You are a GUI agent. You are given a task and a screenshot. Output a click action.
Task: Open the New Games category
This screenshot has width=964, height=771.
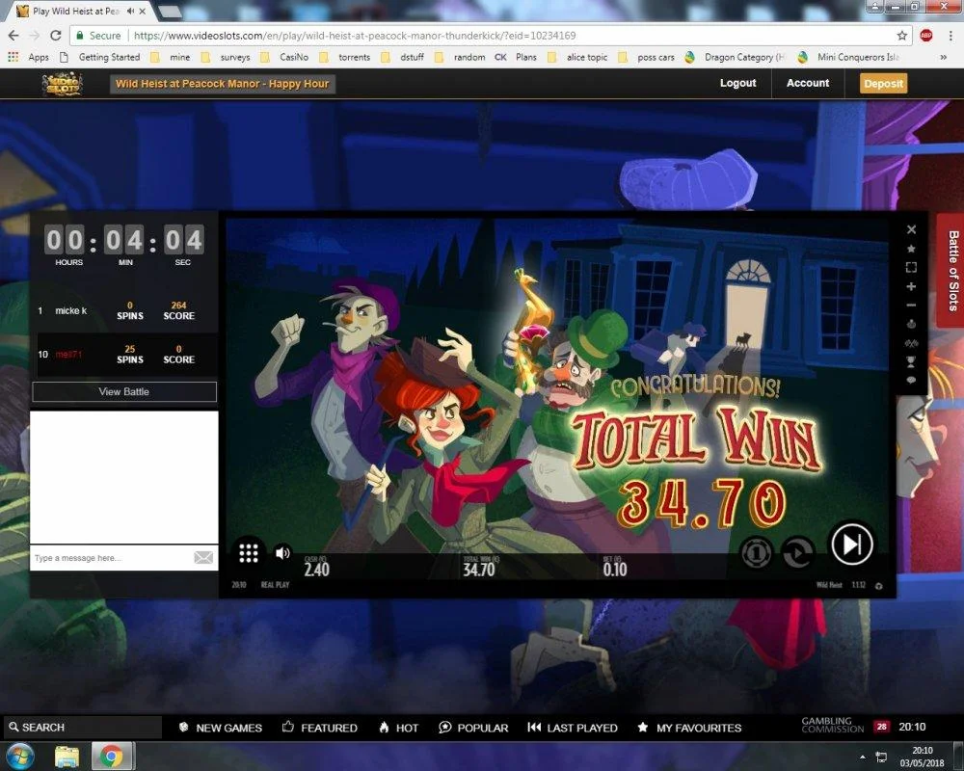pos(220,728)
